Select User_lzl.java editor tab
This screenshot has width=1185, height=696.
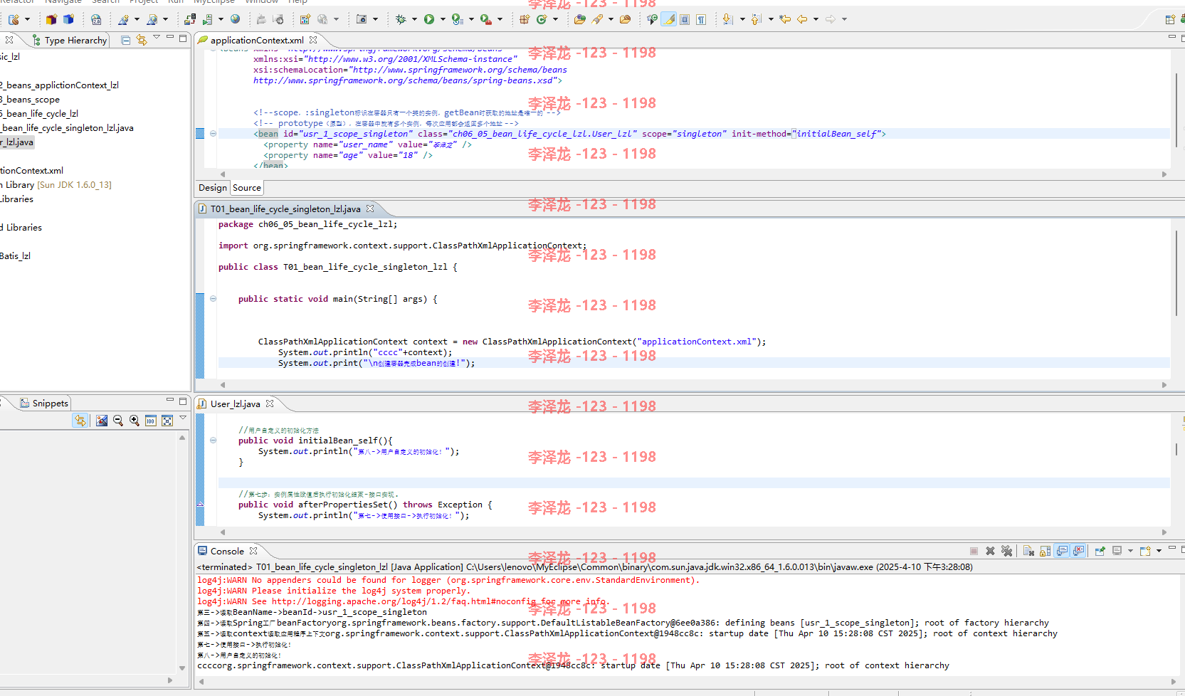coord(235,404)
